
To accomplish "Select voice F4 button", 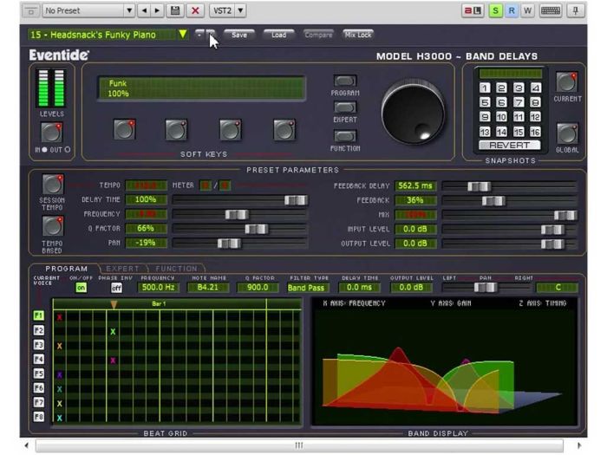I will click(39, 359).
